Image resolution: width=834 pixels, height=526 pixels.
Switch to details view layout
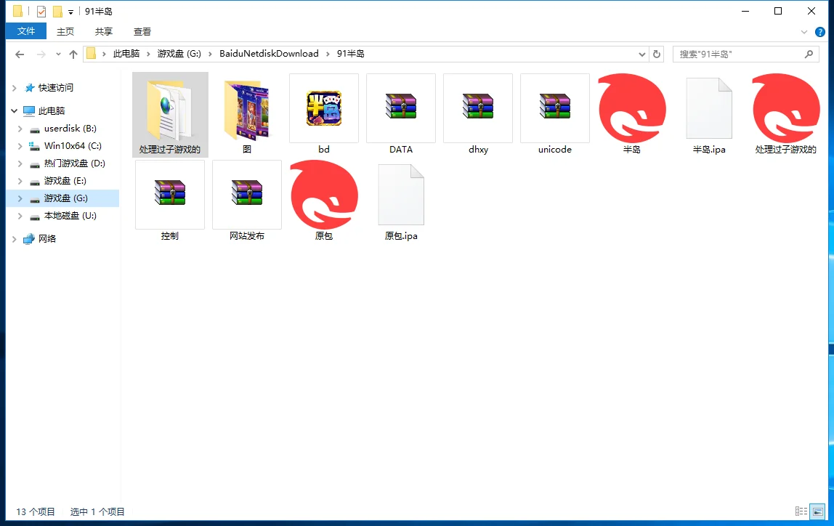pos(801,511)
